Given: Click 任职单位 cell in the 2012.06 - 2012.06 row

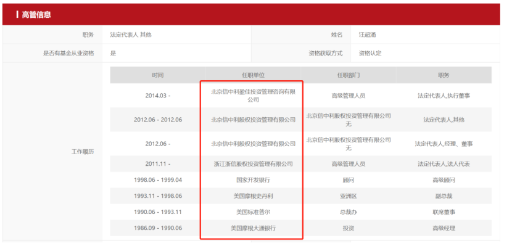Looking at the screenshot, I should [x=253, y=120].
